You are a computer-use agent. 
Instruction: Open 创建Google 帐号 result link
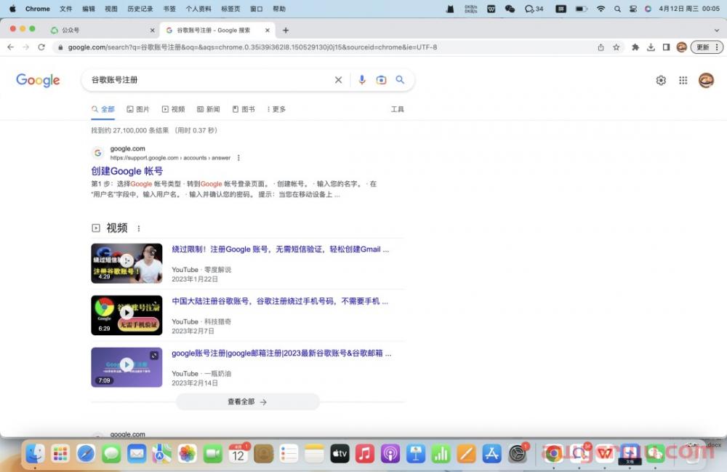127,171
